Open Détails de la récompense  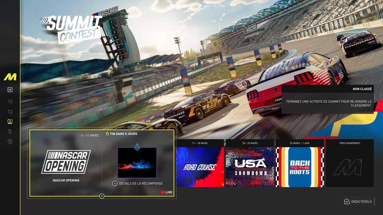pyautogui.click(x=141, y=183)
